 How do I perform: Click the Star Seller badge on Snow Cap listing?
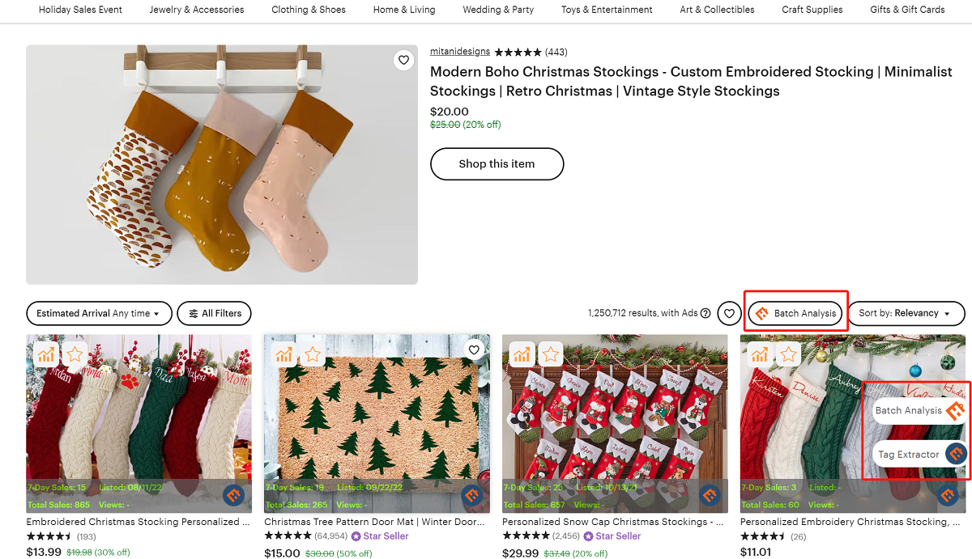pyautogui.click(x=613, y=536)
